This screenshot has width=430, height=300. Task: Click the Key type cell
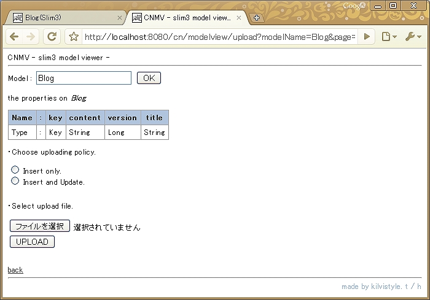55,133
